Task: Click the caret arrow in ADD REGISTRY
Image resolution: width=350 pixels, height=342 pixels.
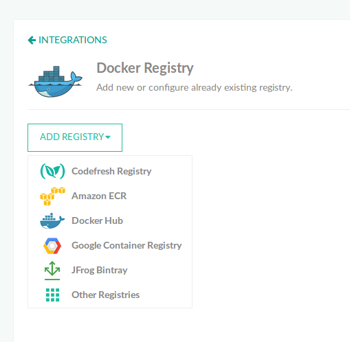Action: [108, 137]
